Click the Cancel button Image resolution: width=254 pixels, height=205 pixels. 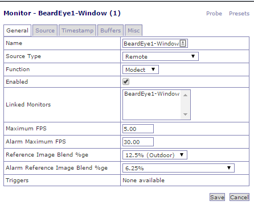coord(239,197)
